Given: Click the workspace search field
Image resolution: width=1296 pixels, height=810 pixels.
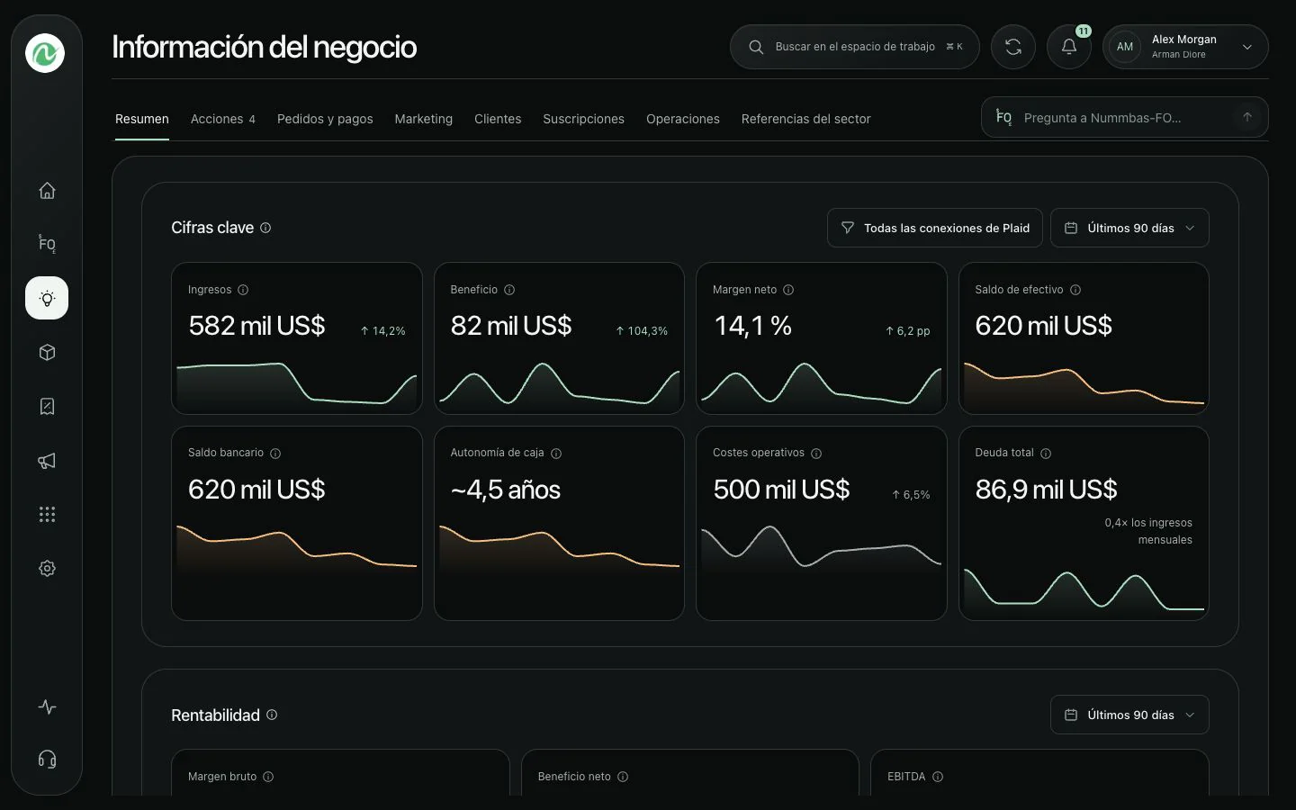Looking at the screenshot, I should click(855, 47).
